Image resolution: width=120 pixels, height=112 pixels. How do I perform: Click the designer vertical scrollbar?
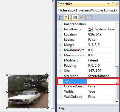pos(53,55)
